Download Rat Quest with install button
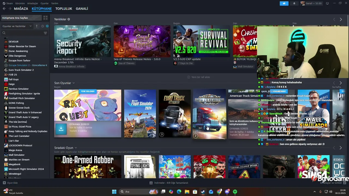349x196 pixels. pyautogui.click(x=61, y=129)
